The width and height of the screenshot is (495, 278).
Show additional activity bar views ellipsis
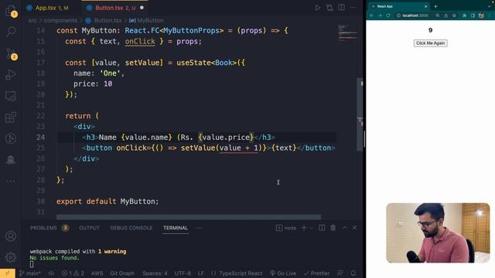11,181
